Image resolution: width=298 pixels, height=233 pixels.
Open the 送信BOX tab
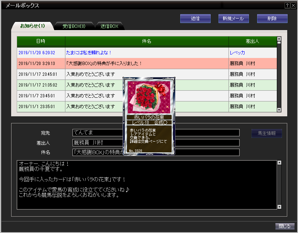click(110, 26)
